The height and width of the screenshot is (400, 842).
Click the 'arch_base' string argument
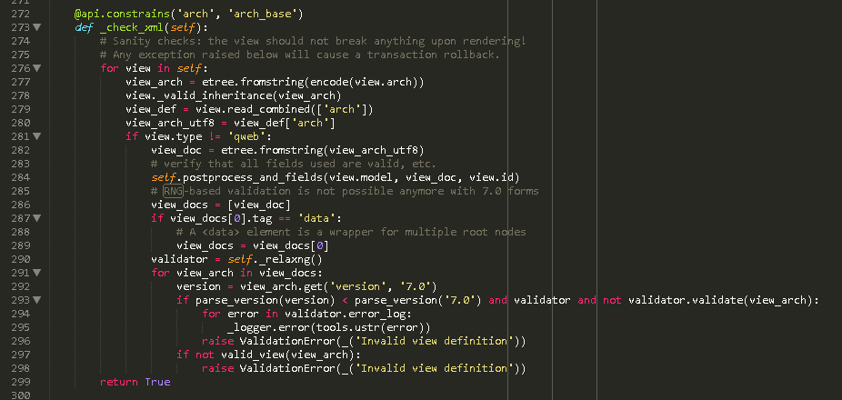click(263, 14)
